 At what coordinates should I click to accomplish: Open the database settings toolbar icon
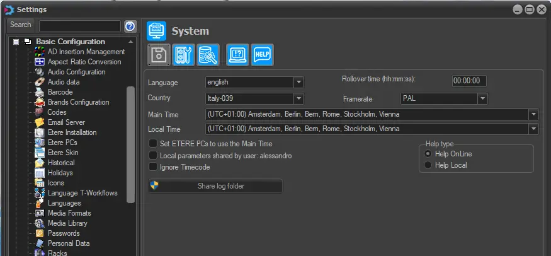(207, 55)
